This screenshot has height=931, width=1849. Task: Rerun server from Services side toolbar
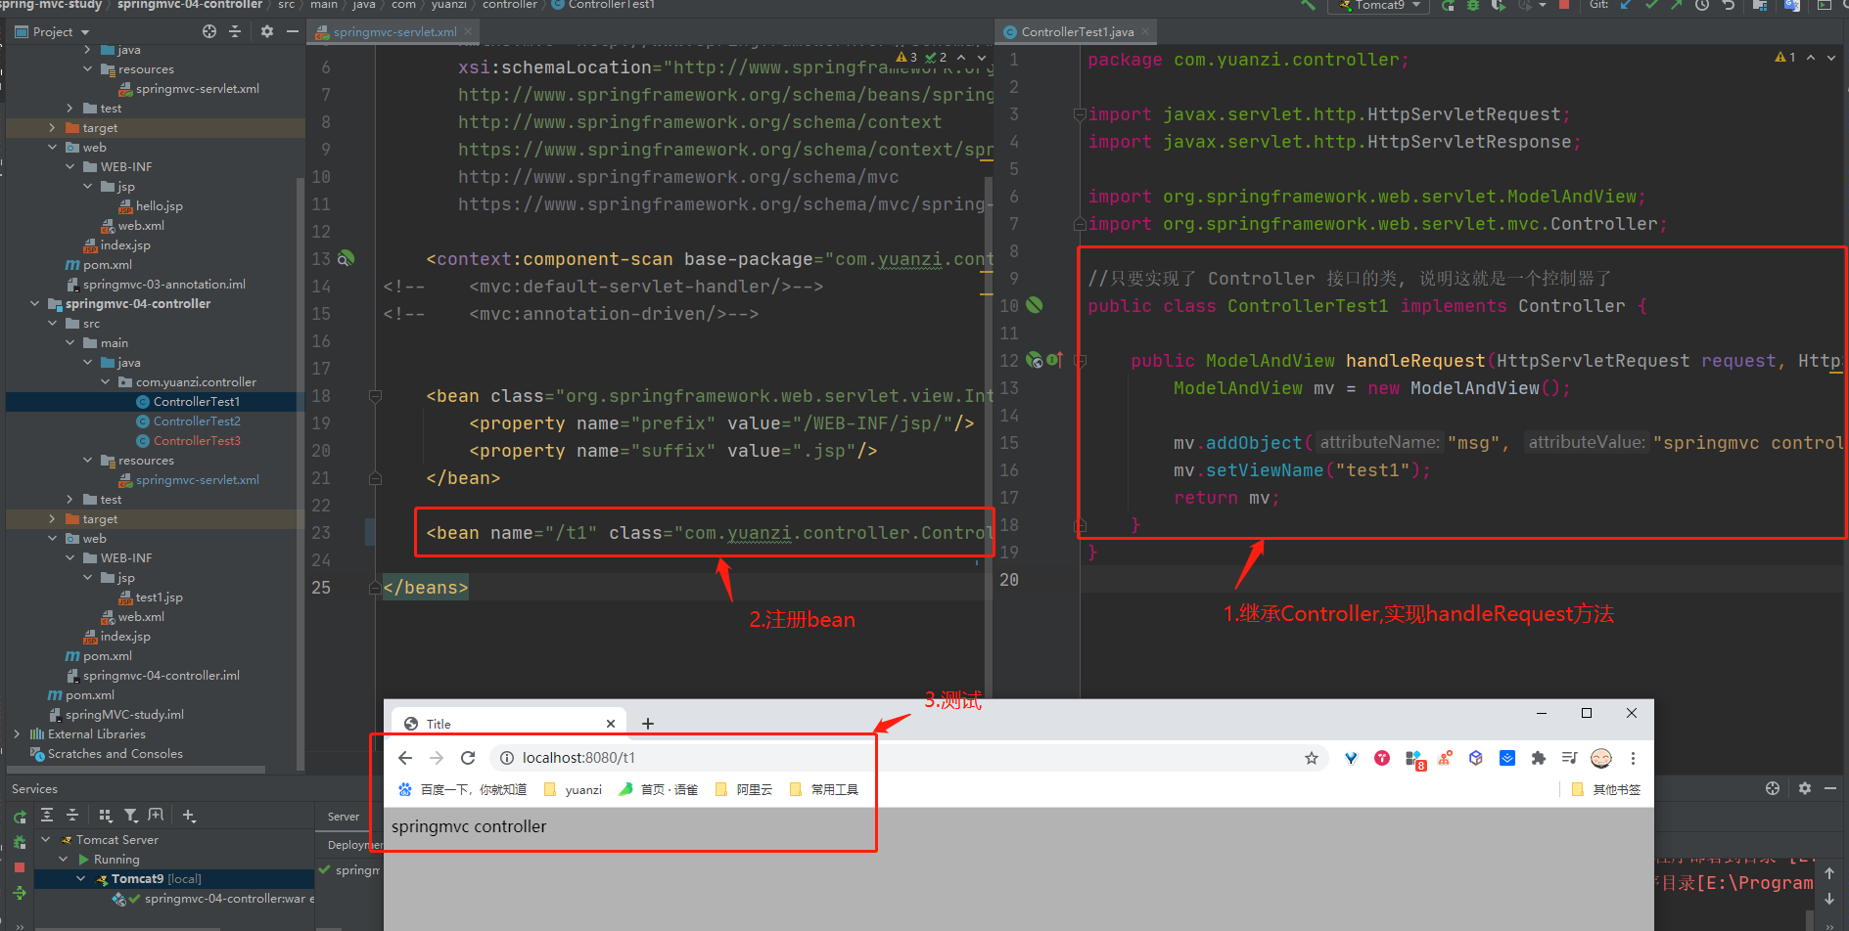tap(20, 818)
